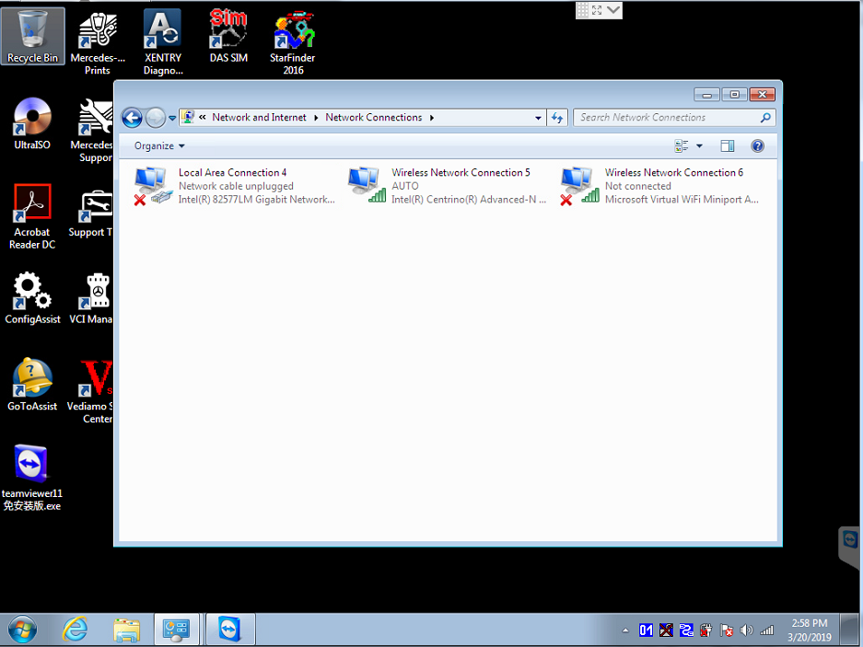Open StarFinder 2016 shortcut
The height and width of the screenshot is (647, 863).
(x=293, y=41)
